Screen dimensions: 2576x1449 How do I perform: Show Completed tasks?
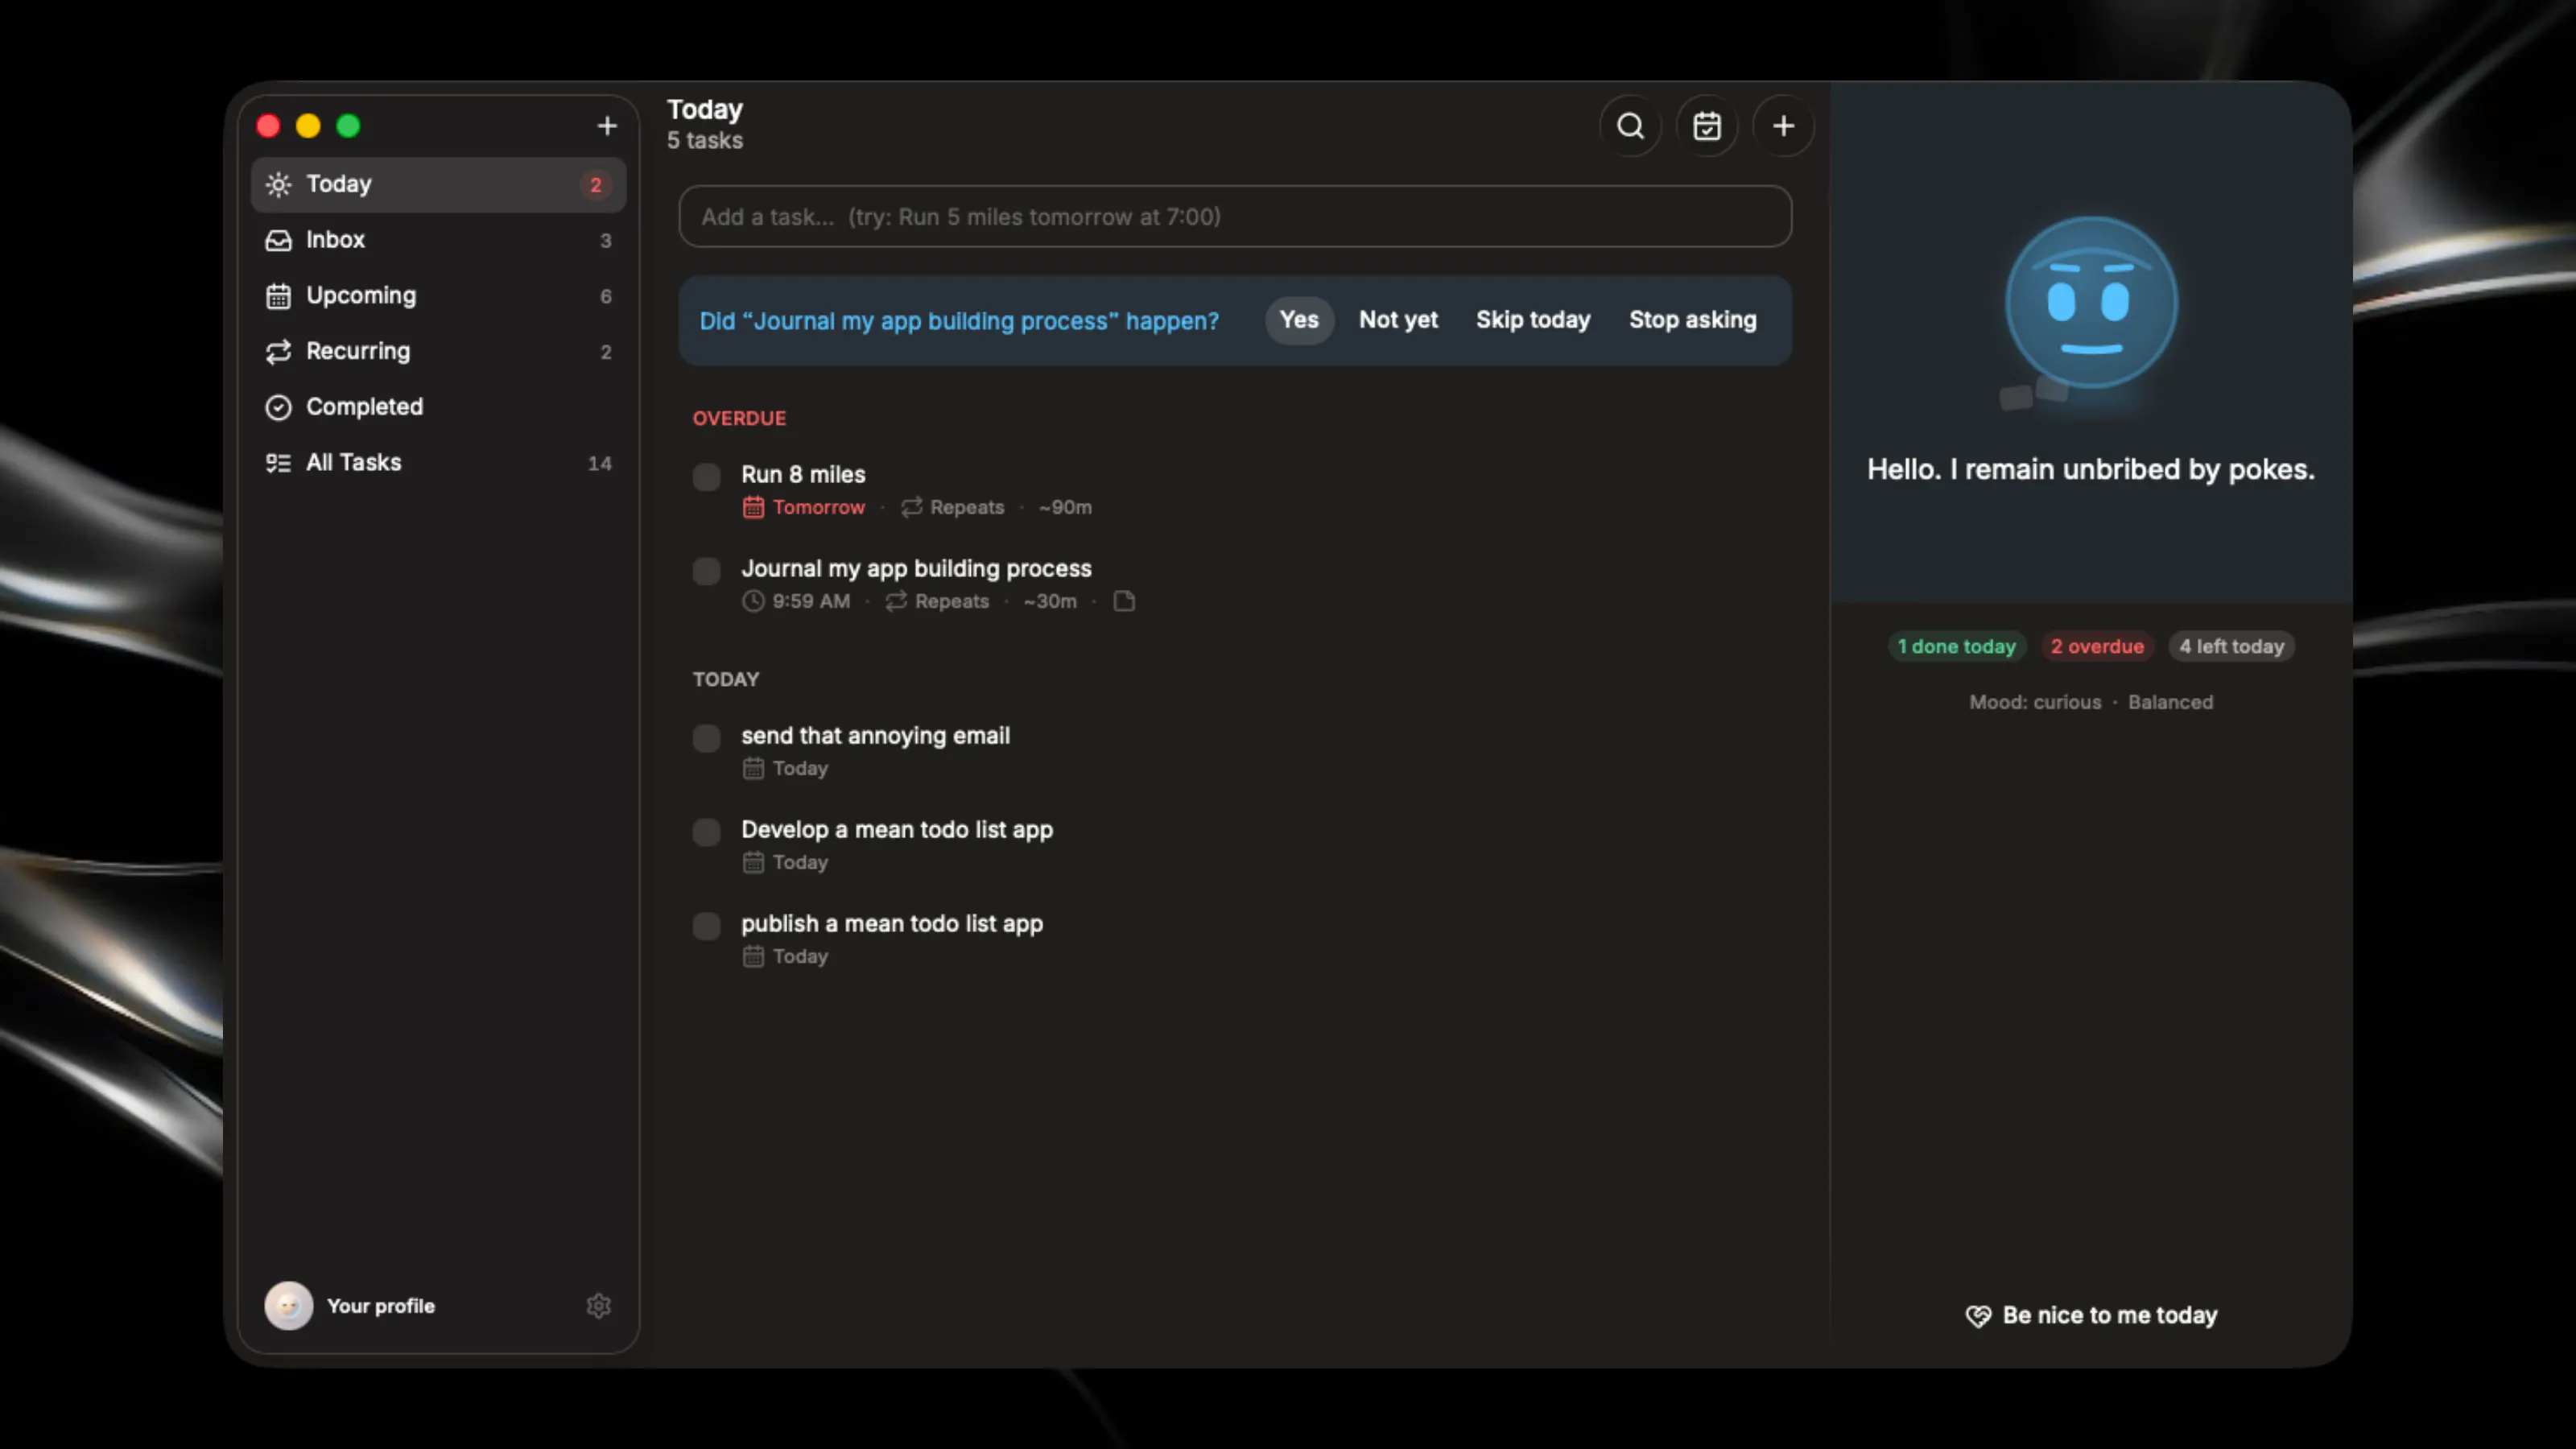tap(438, 407)
